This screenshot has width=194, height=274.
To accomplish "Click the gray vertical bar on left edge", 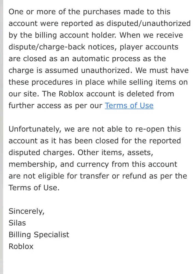I will 1,137.
